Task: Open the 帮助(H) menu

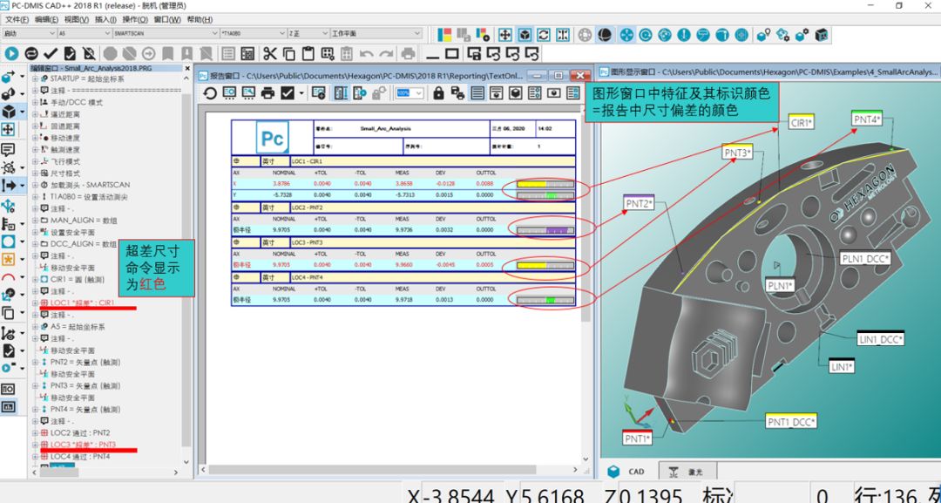Action: 199,20
